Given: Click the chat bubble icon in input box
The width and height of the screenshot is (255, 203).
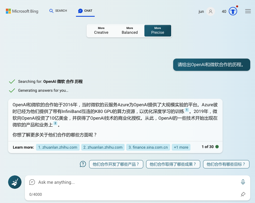Looking at the screenshot, I should click(32, 182).
